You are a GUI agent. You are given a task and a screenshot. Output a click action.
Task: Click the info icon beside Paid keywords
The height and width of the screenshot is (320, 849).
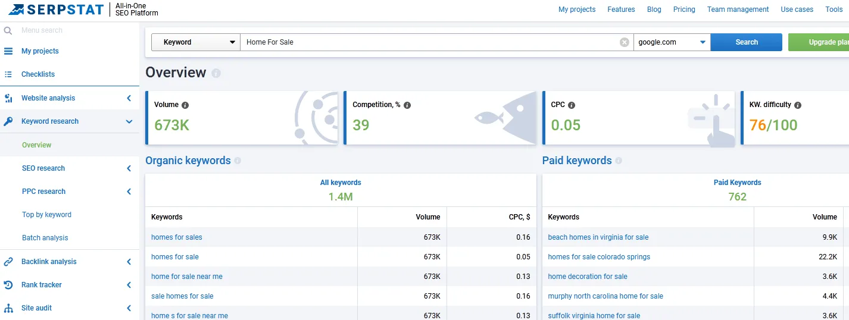[619, 161]
